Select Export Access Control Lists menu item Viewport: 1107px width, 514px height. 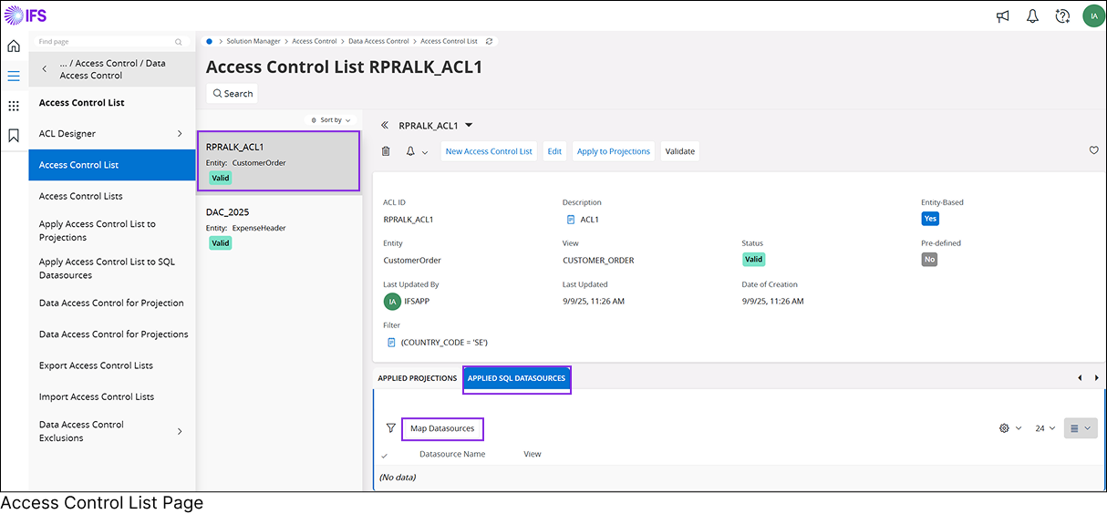[96, 365]
